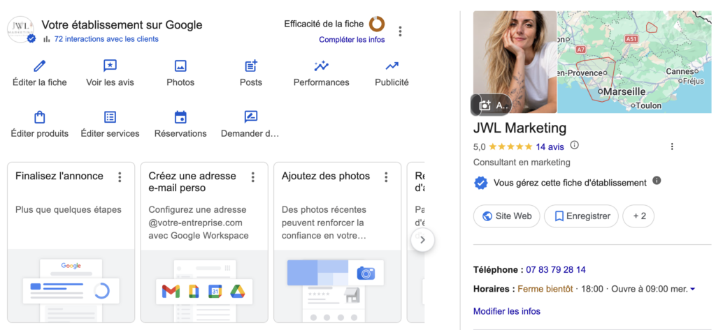The height and width of the screenshot is (330, 716).
Task: Open JWL Marketing listing options menu
Action: coord(672,147)
